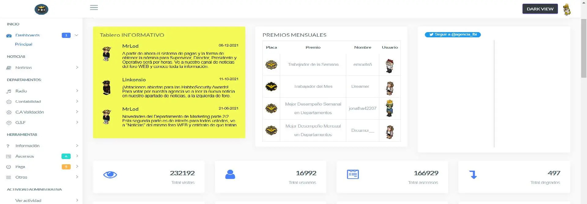Click the Información question mark icon
The width and height of the screenshot is (587, 204).
tap(8, 146)
